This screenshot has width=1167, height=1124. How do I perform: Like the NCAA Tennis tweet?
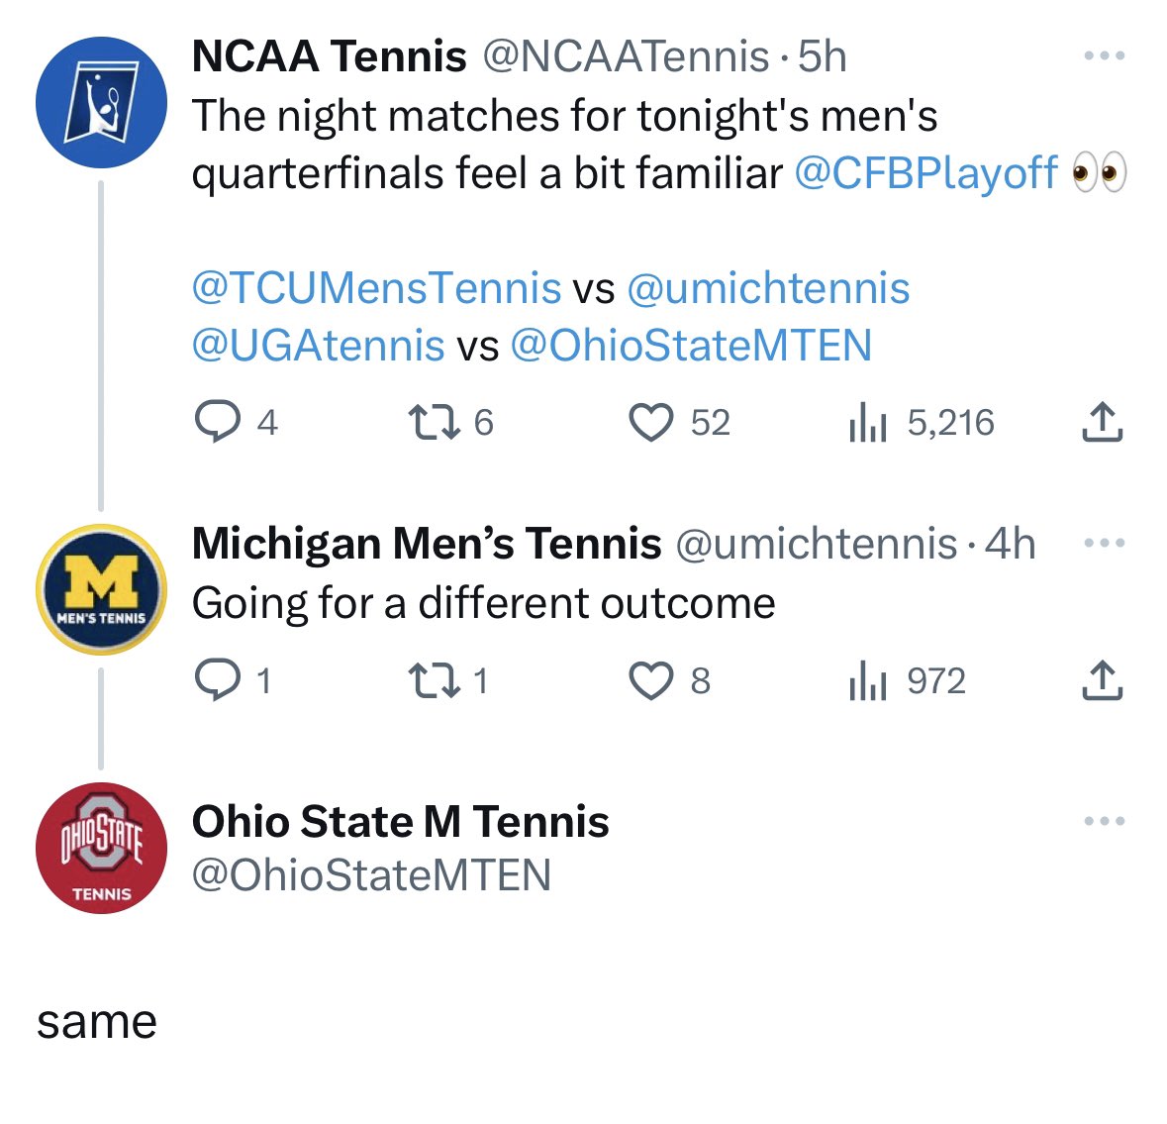(x=651, y=422)
